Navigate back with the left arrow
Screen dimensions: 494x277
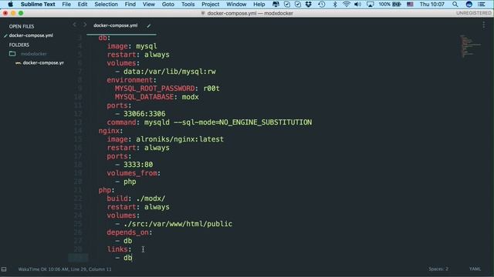[x=74, y=25]
